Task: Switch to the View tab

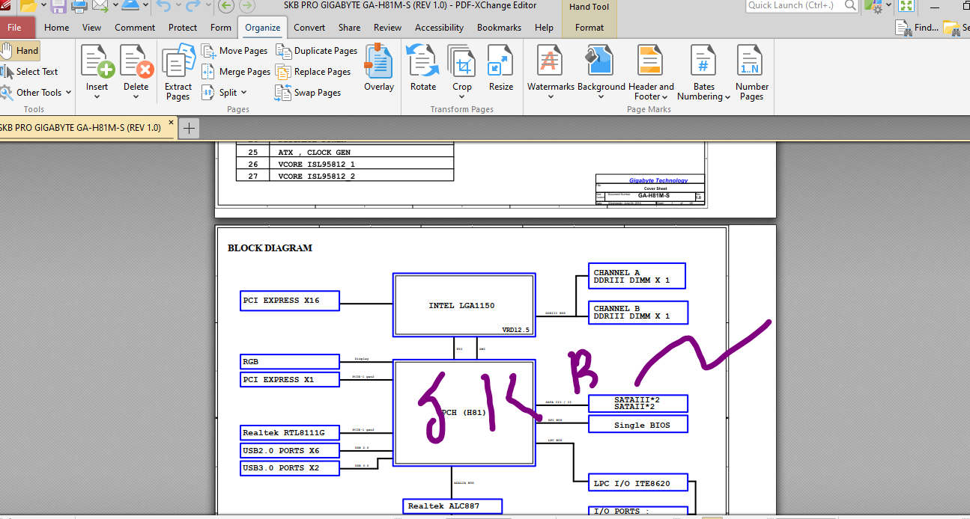Action: 92,28
